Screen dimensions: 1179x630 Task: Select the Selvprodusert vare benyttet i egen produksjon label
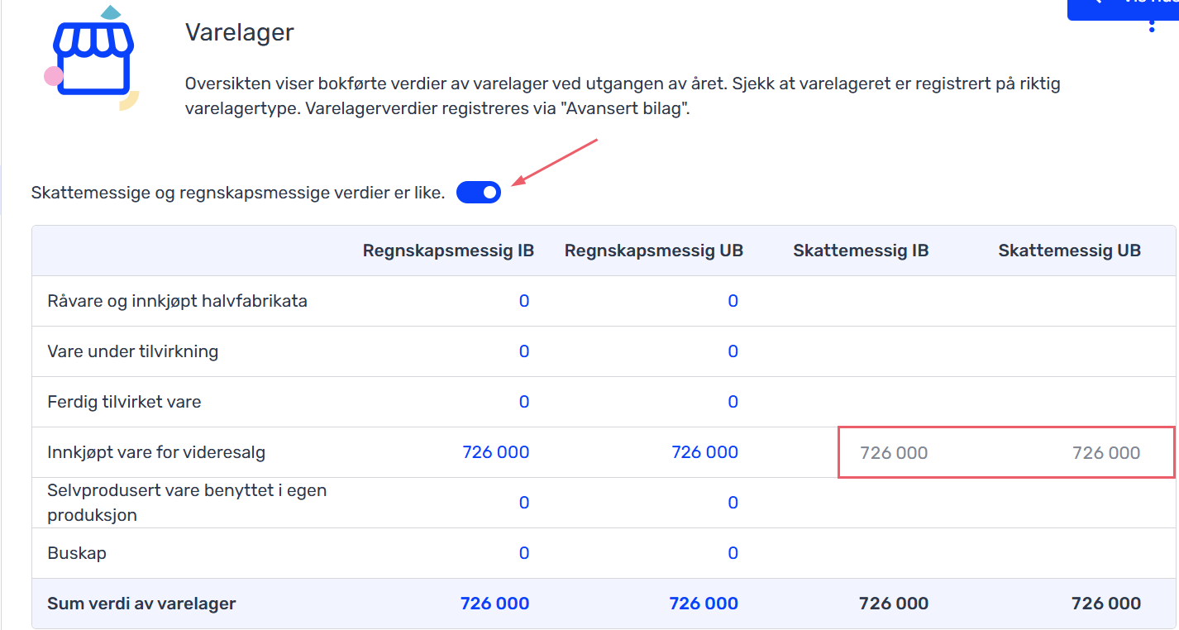point(187,503)
